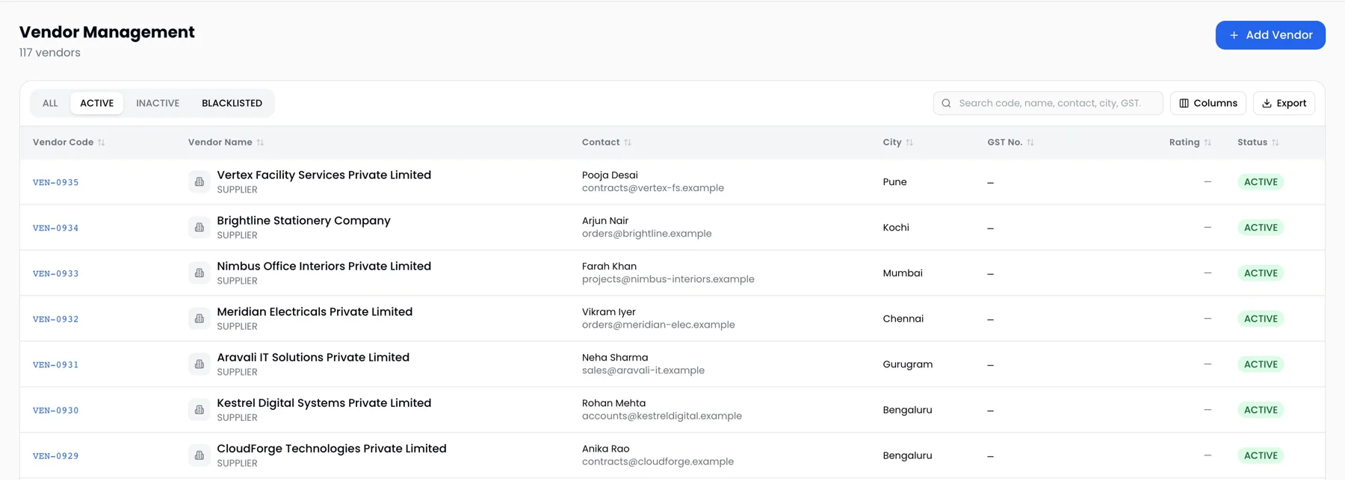Sort by GST No. arrows icon
Screen dimensions: 1345x480
click(x=1030, y=142)
